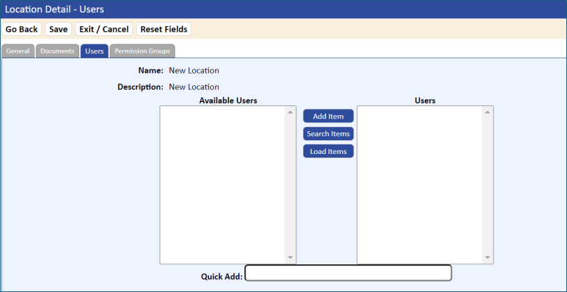This screenshot has width=567, height=292.
Task: Click the 'Name:' label
Action: pyautogui.click(x=151, y=71)
